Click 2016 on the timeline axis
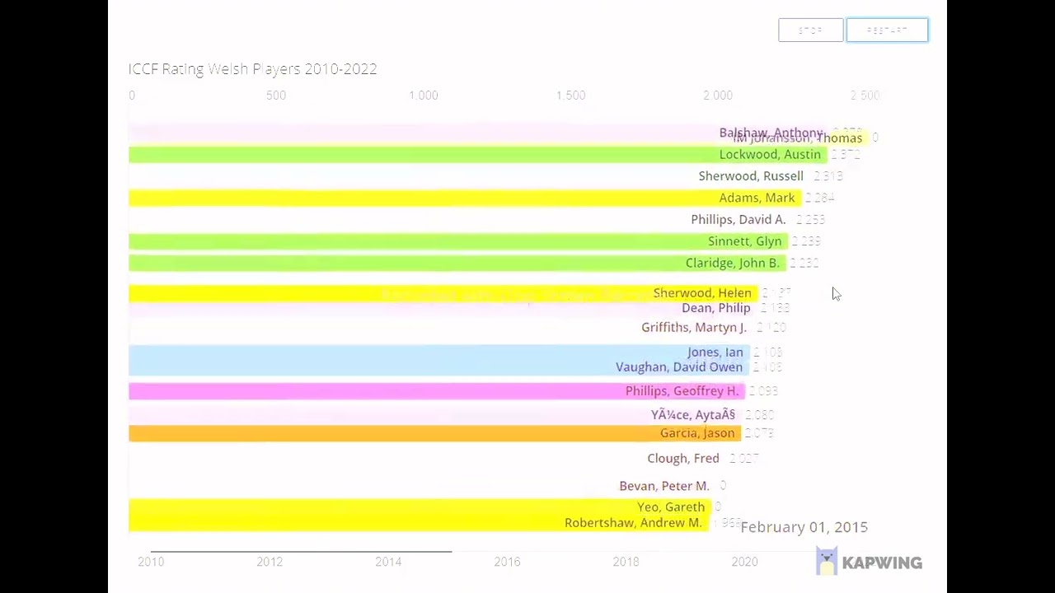The width and height of the screenshot is (1055, 593). pyautogui.click(x=507, y=562)
